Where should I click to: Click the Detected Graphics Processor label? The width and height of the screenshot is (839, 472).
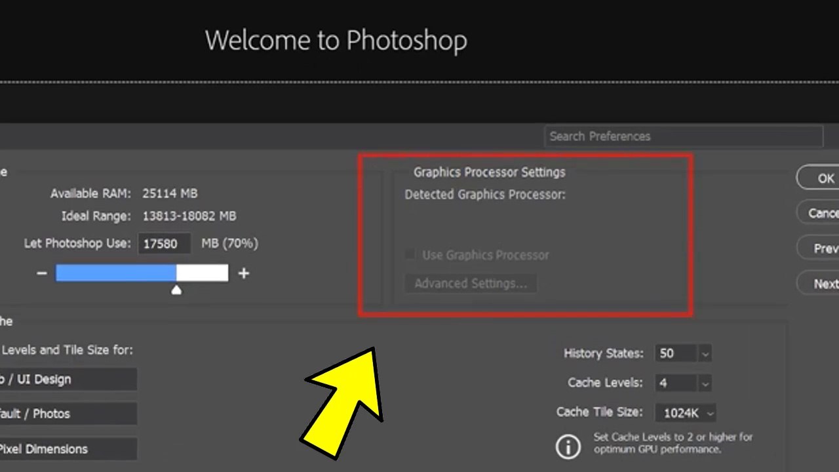tap(485, 195)
